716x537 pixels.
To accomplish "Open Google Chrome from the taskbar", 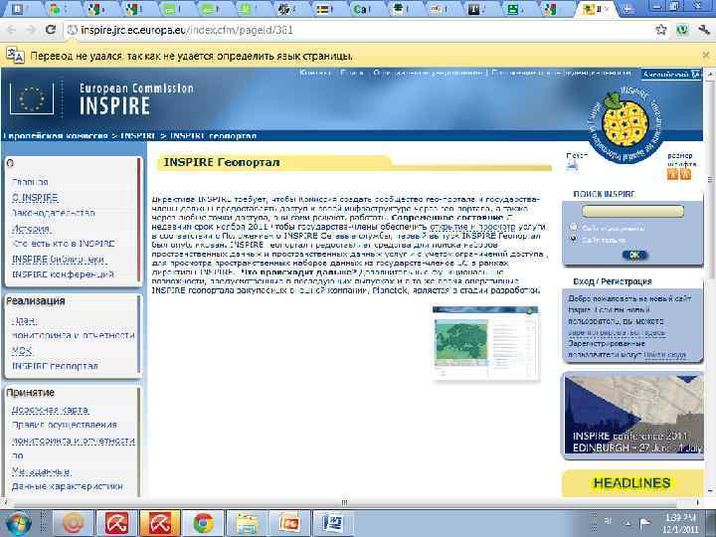I will coord(203,523).
